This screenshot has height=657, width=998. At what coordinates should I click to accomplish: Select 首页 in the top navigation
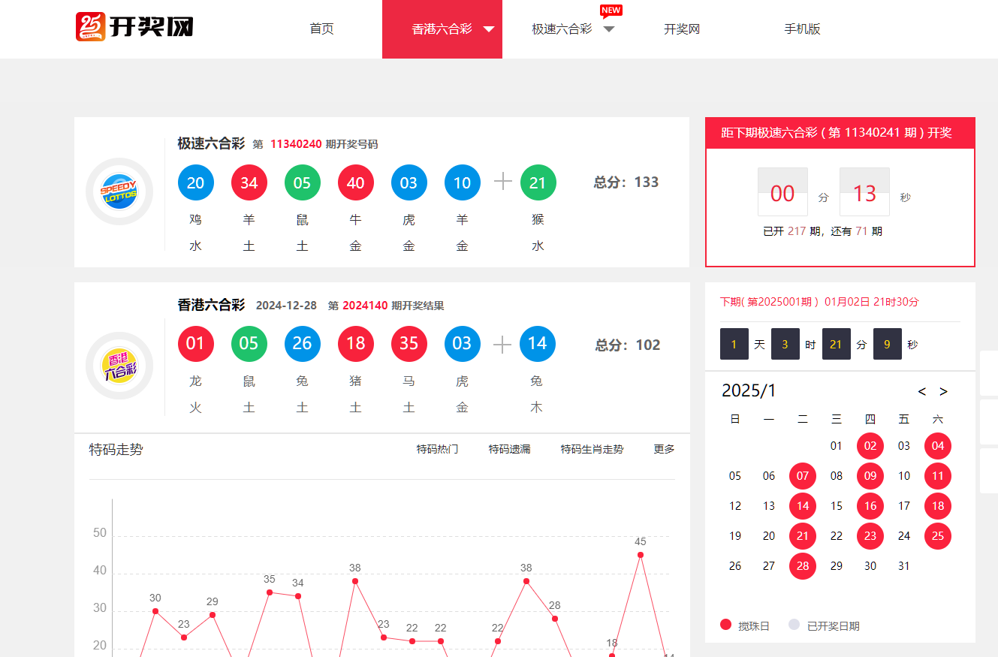pyautogui.click(x=321, y=29)
